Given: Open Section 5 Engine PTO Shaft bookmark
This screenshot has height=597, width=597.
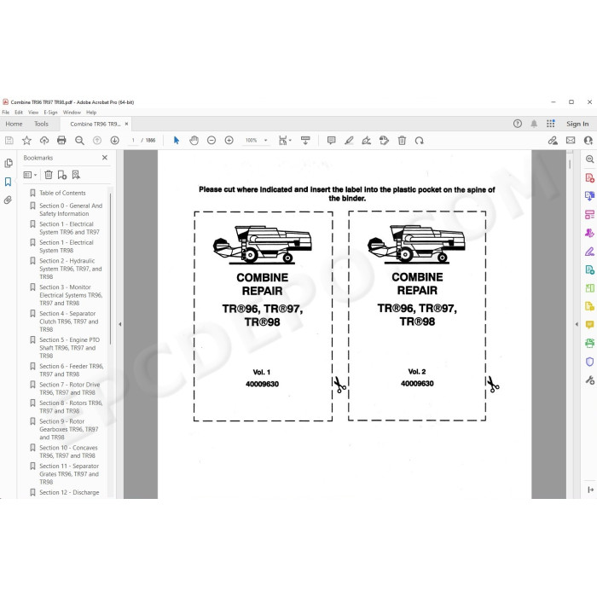Looking at the screenshot, I should click(x=70, y=348).
